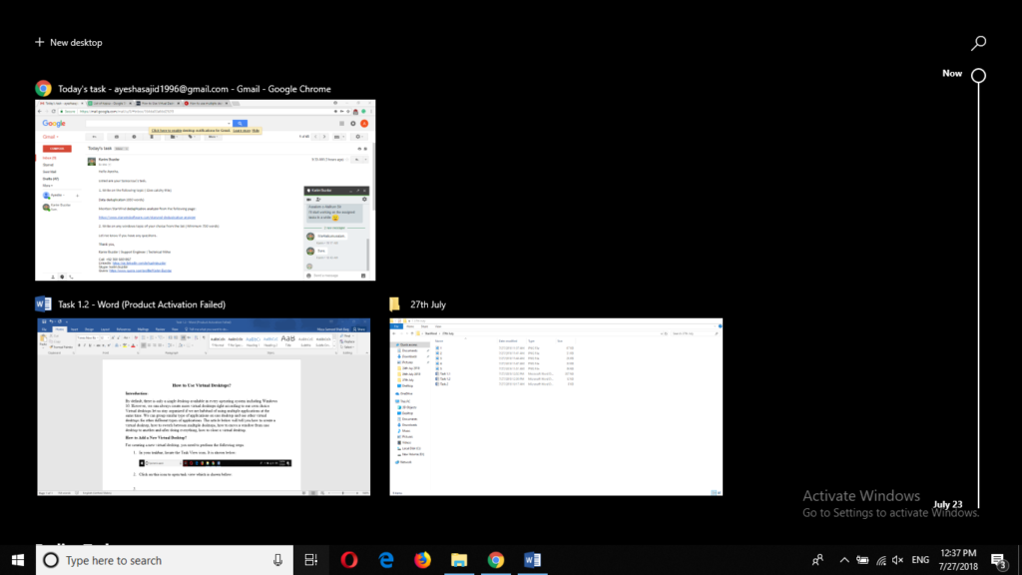Launch Google Chrome from the taskbar
This screenshot has width=1022, height=575.
coord(495,559)
